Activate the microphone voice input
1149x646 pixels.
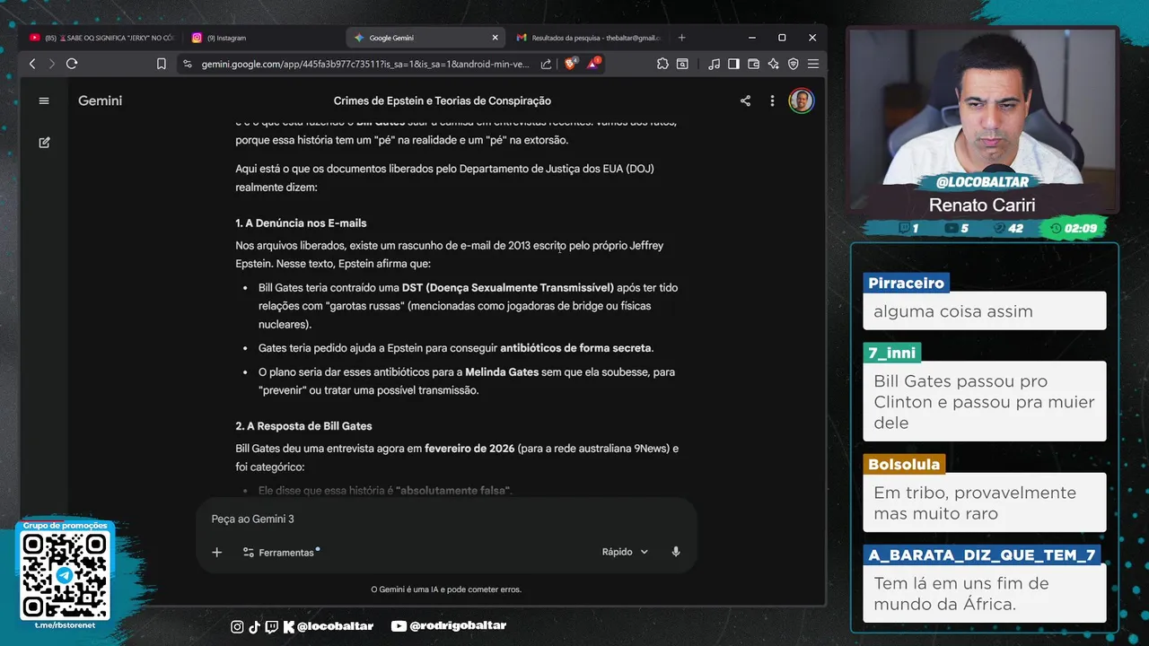[x=676, y=552]
